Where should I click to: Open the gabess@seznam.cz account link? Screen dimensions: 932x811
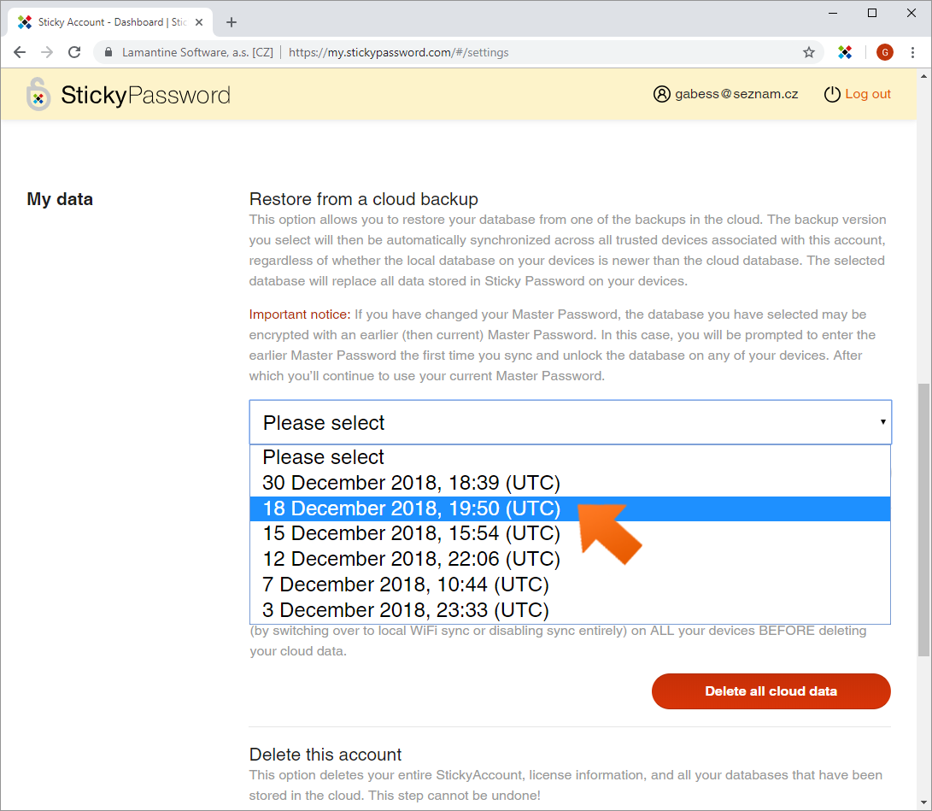(736, 94)
